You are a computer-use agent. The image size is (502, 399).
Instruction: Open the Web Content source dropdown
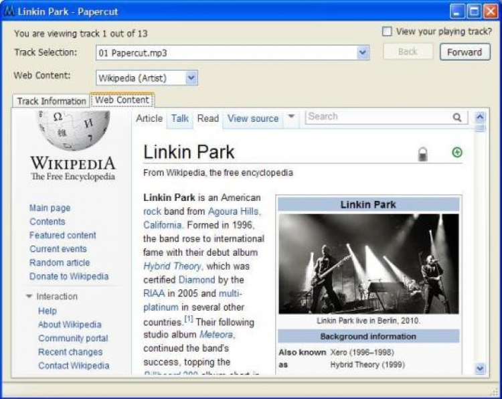click(191, 78)
